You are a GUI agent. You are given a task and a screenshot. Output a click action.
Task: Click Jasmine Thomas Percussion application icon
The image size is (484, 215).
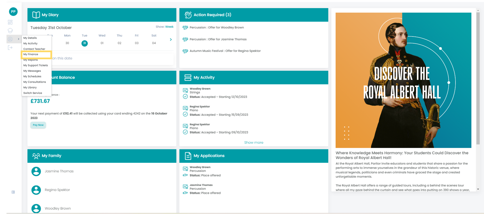186,187
